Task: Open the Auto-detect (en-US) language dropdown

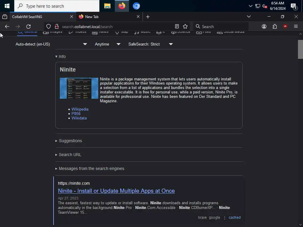Action: click(x=51, y=44)
